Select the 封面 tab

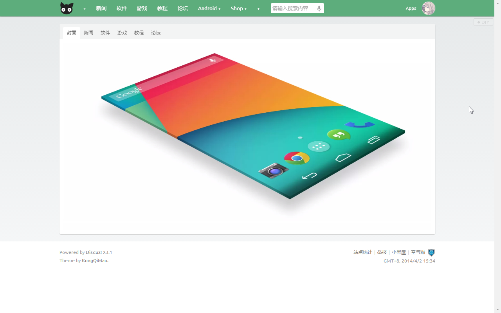(x=72, y=33)
